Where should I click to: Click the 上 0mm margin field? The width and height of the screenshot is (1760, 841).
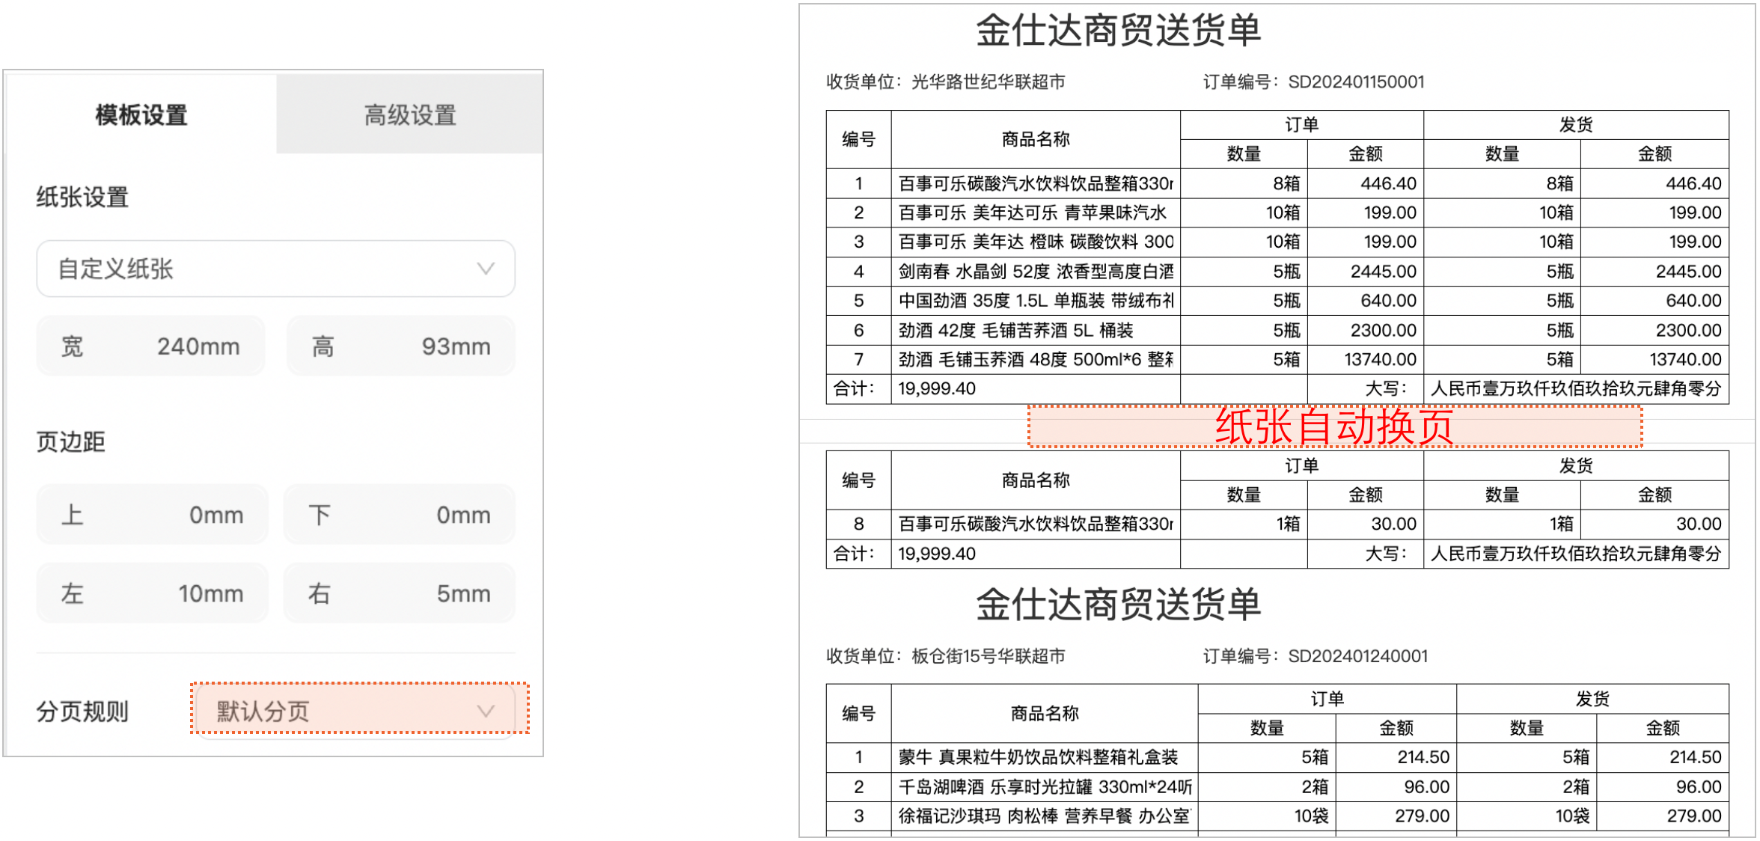pos(152,515)
